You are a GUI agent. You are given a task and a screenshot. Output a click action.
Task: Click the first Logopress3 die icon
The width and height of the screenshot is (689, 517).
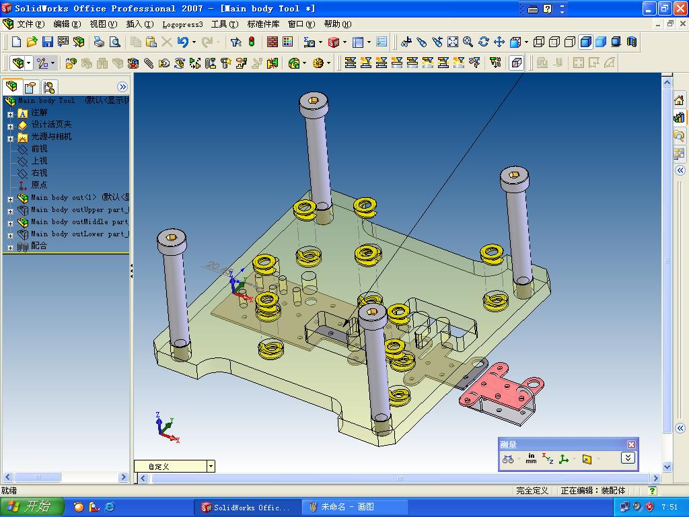tap(350, 63)
